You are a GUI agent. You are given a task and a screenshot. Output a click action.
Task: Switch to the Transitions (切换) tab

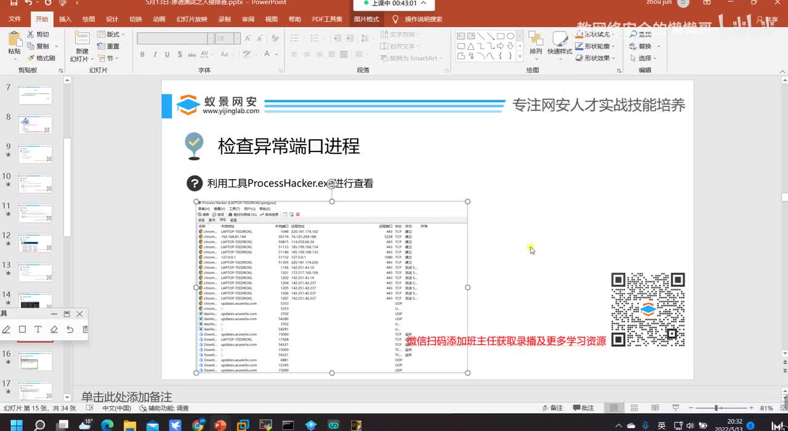pos(135,19)
